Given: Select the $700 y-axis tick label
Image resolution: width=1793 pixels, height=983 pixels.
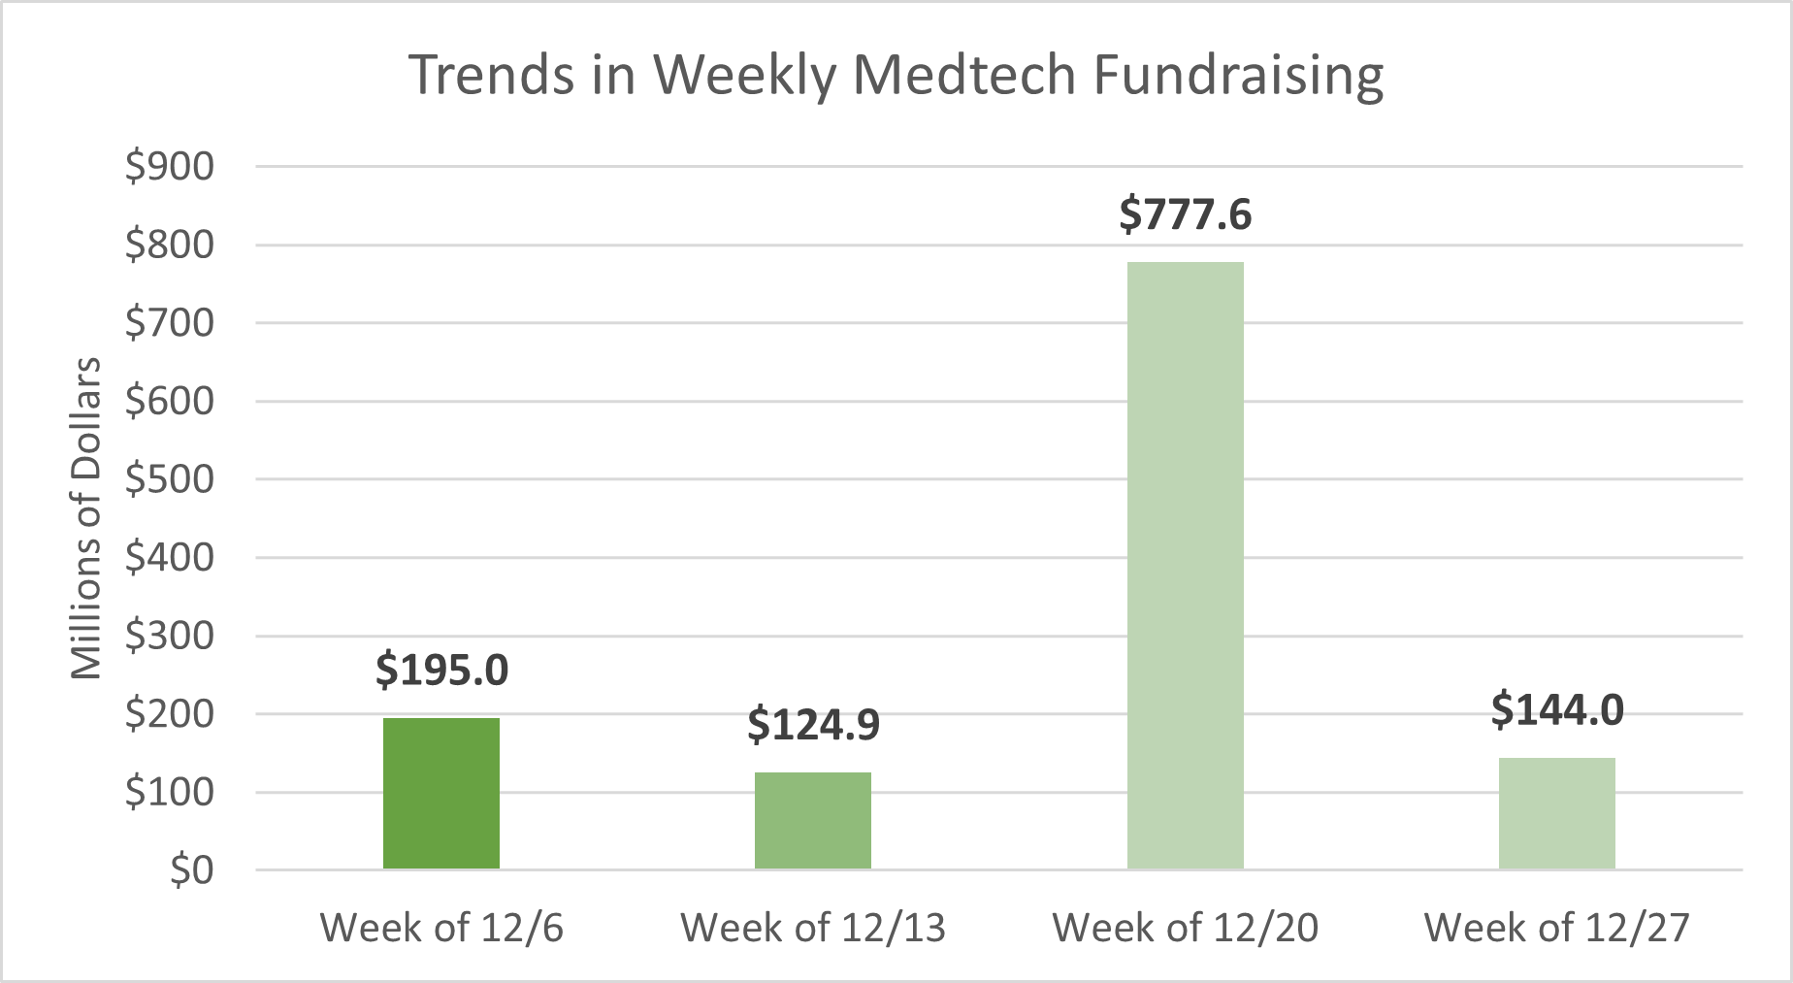Looking at the screenshot, I should click(170, 323).
